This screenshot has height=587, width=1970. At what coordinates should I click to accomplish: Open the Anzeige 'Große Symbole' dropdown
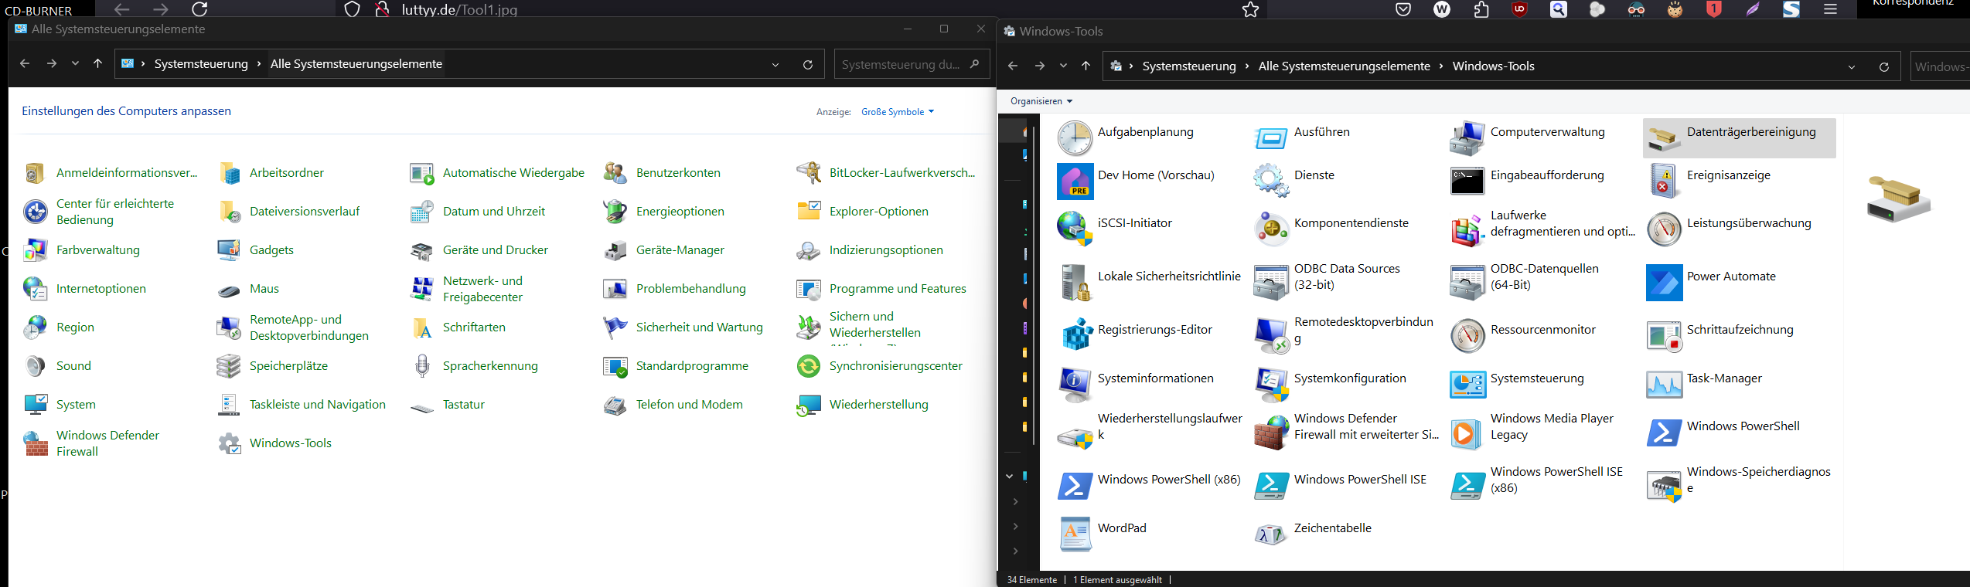pos(898,112)
